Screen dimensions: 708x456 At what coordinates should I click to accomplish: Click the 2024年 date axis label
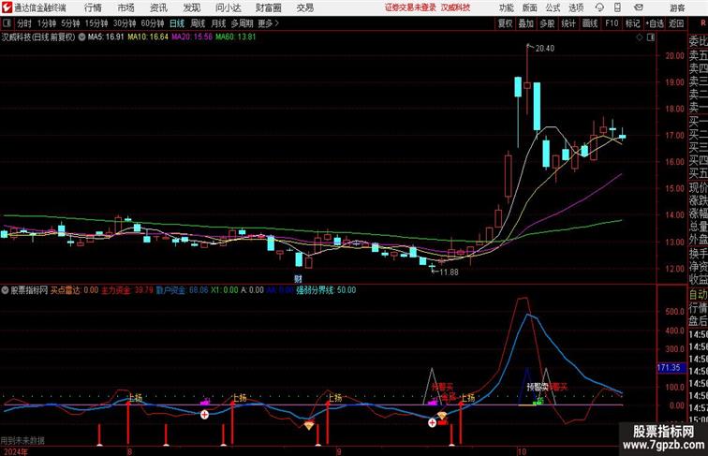click(x=15, y=451)
